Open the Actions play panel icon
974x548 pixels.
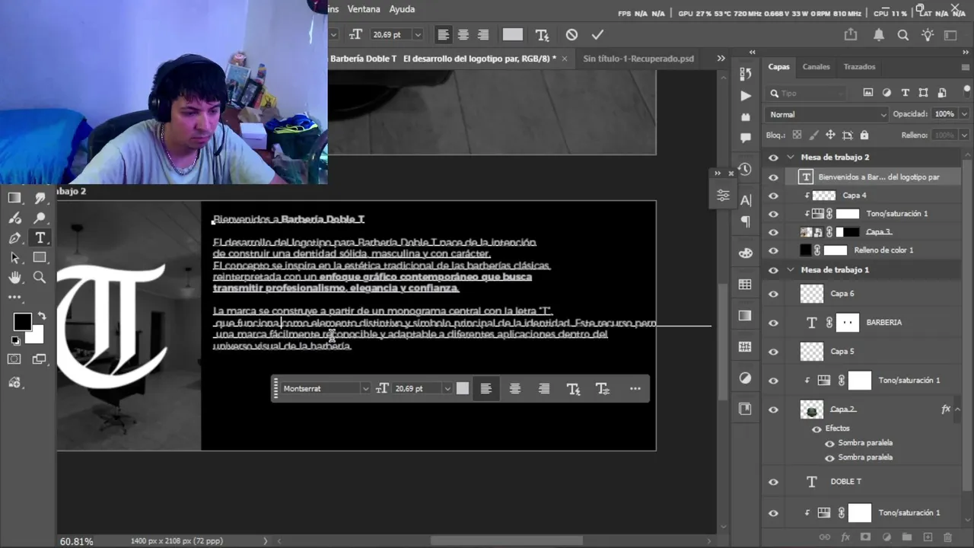click(x=746, y=96)
